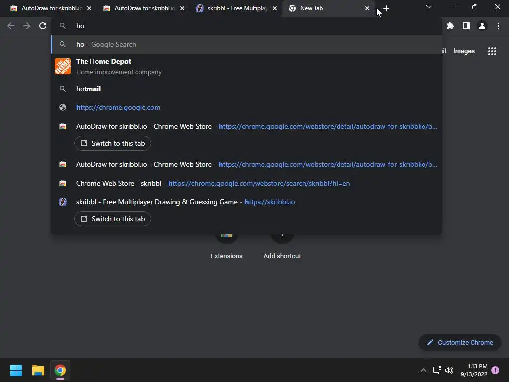Select 'ho - Google Search' suggestion
Image resolution: width=509 pixels, height=382 pixels.
pos(247,44)
